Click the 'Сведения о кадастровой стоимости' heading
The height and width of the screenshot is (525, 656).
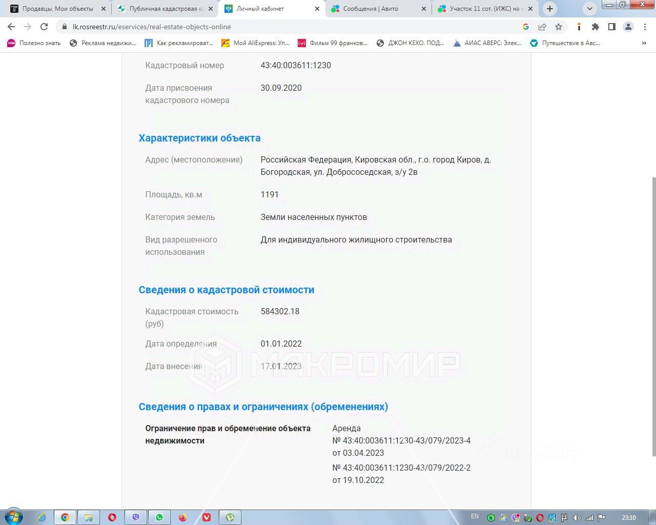pyautogui.click(x=226, y=290)
